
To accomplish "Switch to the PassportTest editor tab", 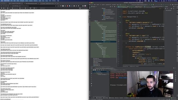I will pos(122,7).
